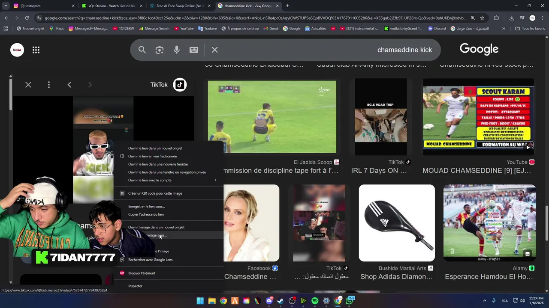Select 'Ouvrir le lien en vue fractionnée'

[x=168, y=156]
